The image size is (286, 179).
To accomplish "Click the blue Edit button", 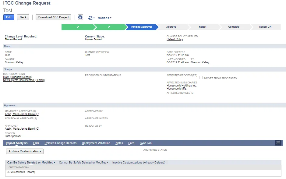I will click(9, 17).
